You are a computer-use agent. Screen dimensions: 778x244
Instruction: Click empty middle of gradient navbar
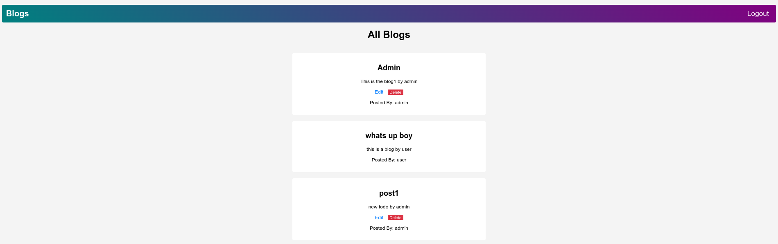pos(389,13)
